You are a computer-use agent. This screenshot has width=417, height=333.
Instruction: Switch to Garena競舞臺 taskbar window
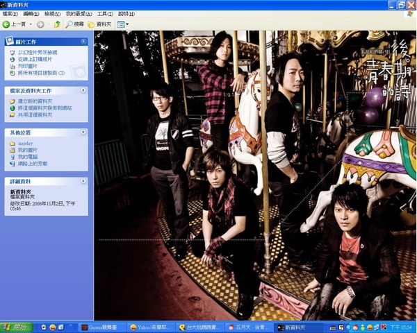(x=102, y=327)
